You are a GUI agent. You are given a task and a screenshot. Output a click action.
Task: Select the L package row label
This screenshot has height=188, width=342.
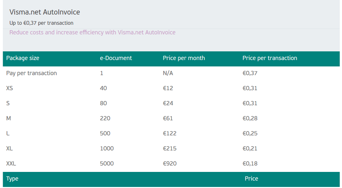pos(8,134)
